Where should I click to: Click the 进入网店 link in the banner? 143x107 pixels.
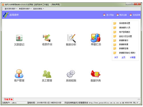pos(108,15)
